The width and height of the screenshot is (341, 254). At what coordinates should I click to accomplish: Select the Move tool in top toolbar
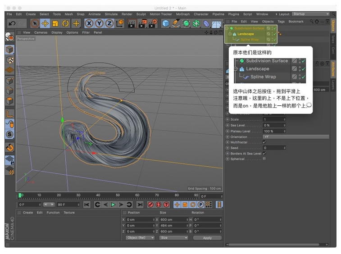45,23
